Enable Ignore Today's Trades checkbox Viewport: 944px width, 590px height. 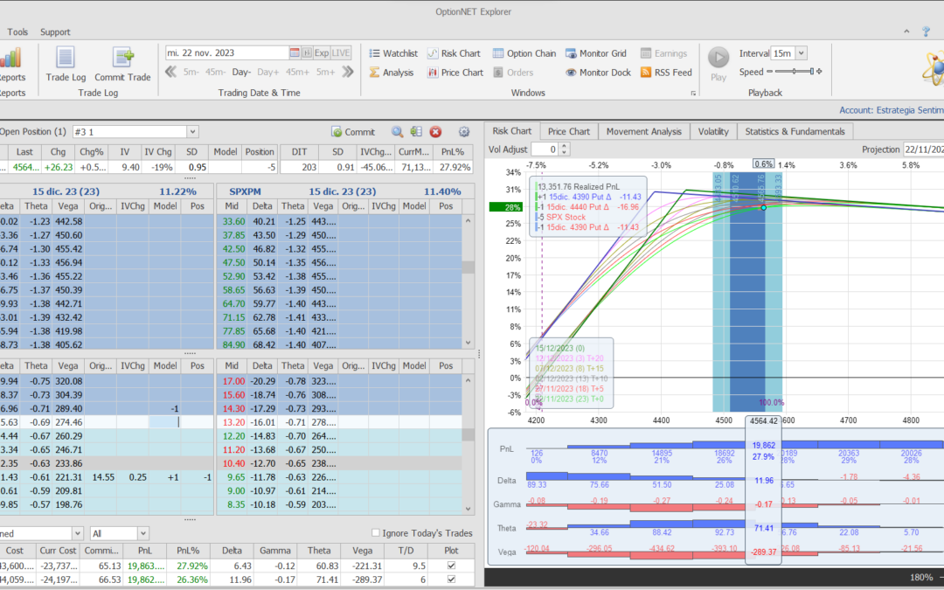pos(376,533)
